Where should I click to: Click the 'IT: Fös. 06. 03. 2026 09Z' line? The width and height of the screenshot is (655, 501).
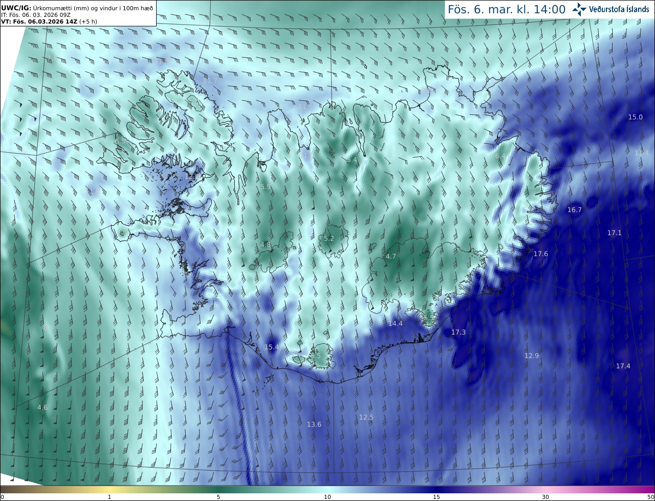36,14
